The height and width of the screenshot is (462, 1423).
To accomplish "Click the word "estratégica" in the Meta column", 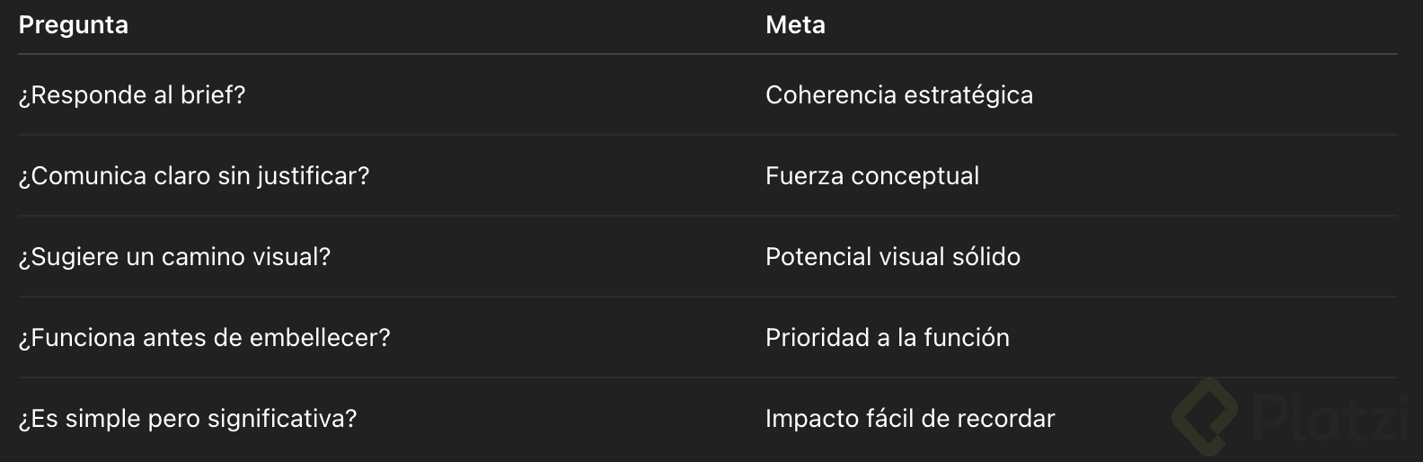I will [x=968, y=95].
